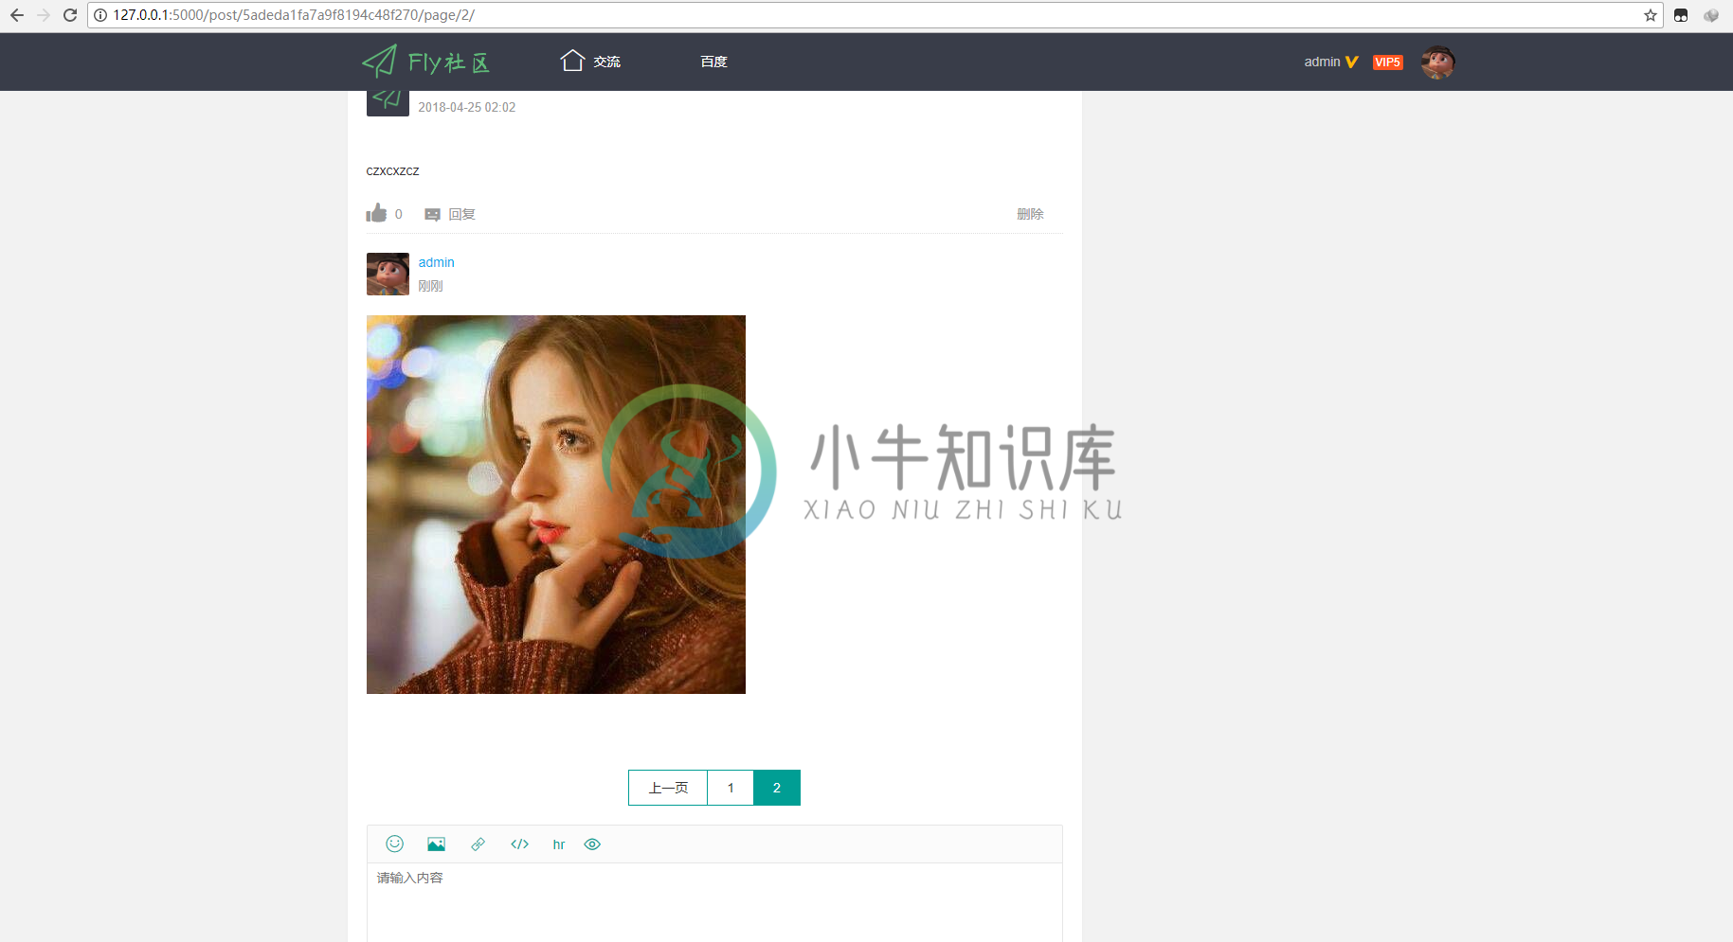Preview the reply with the eye icon
The image size is (1733, 942).
592,844
